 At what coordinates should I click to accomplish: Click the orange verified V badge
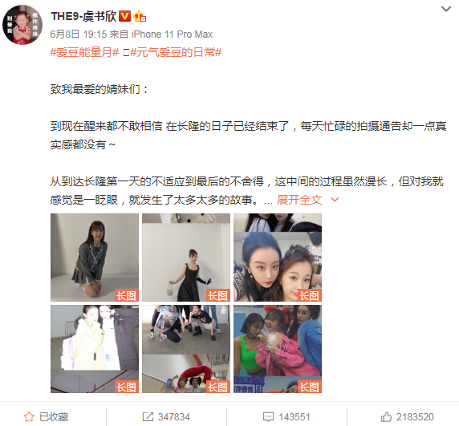coord(125,16)
